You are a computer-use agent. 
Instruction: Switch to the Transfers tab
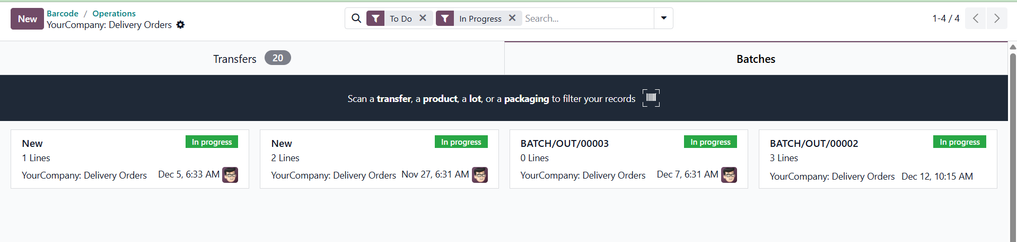pyautogui.click(x=251, y=59)
